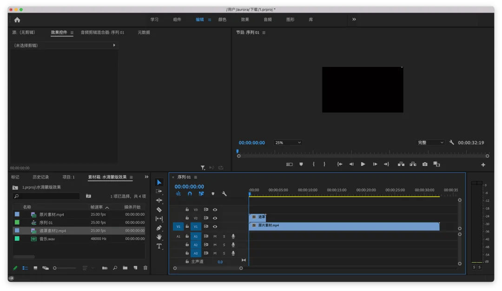Switch to the 学习 workspace
Screen dimensions: 502x291
(x=154, y=20)
